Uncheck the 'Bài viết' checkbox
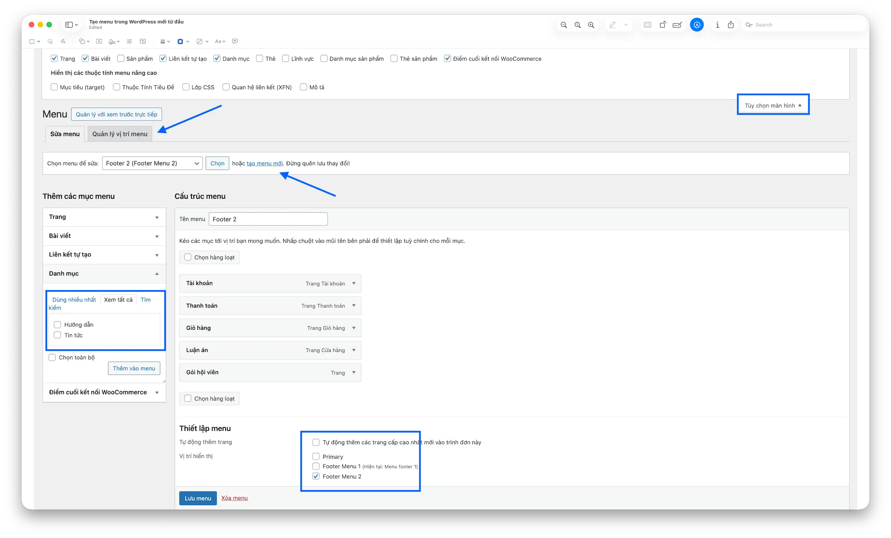 coord(85,58)
